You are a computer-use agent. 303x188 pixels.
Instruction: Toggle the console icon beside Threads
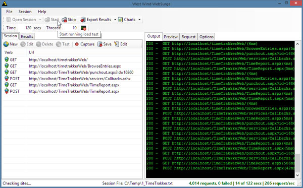(83, 28)
